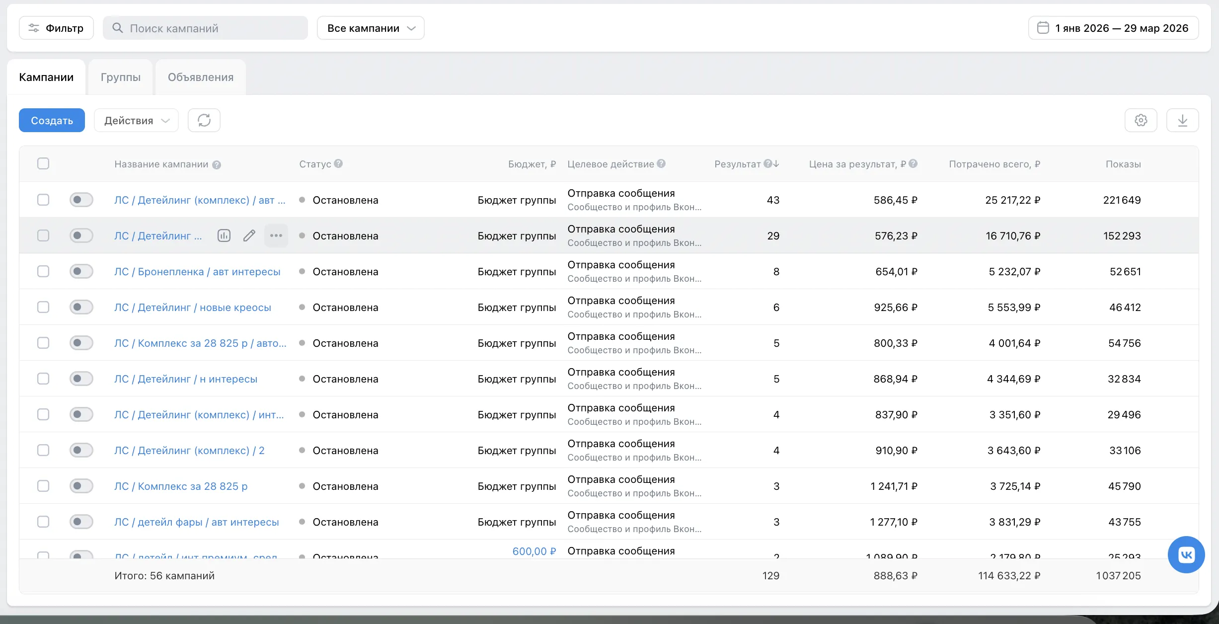This screenshot has height=624, width=1219.
Task: Switch to the Кампании tab
Action: point(46,77)
